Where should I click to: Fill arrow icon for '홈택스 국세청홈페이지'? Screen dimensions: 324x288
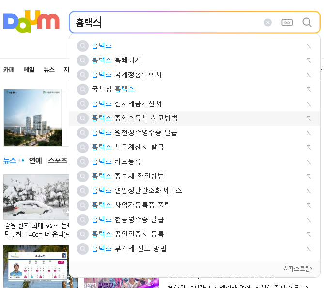[309, 75]
